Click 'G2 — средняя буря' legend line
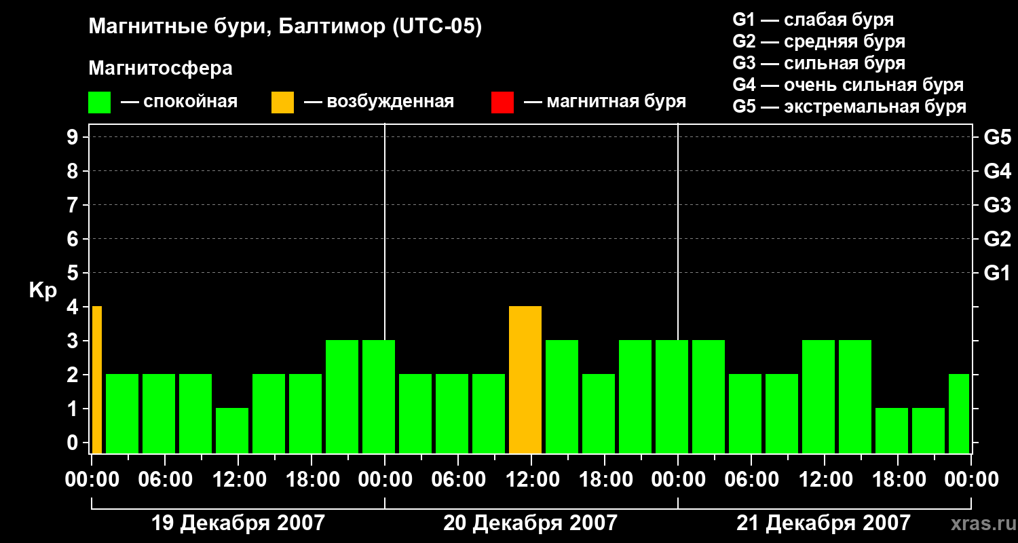 (x=818, y=41)
